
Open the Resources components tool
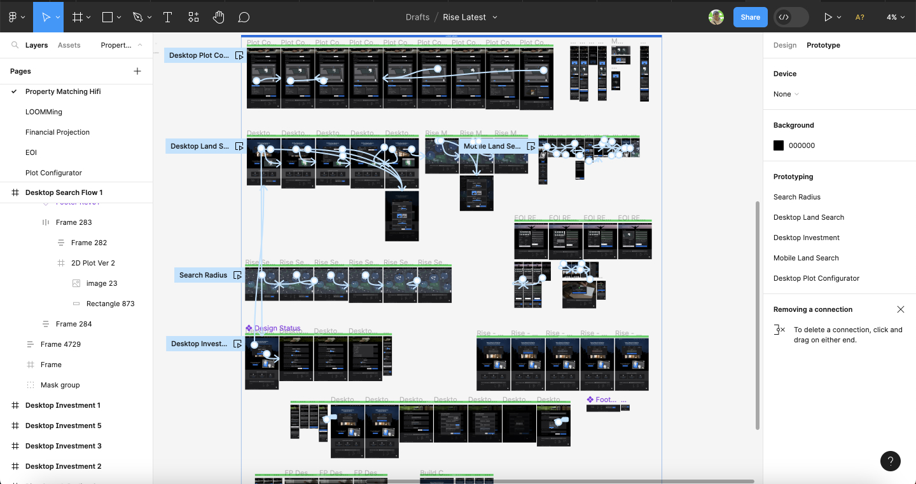193,17
